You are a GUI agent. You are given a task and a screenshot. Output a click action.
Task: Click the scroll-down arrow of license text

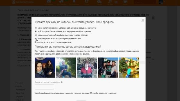153,59
